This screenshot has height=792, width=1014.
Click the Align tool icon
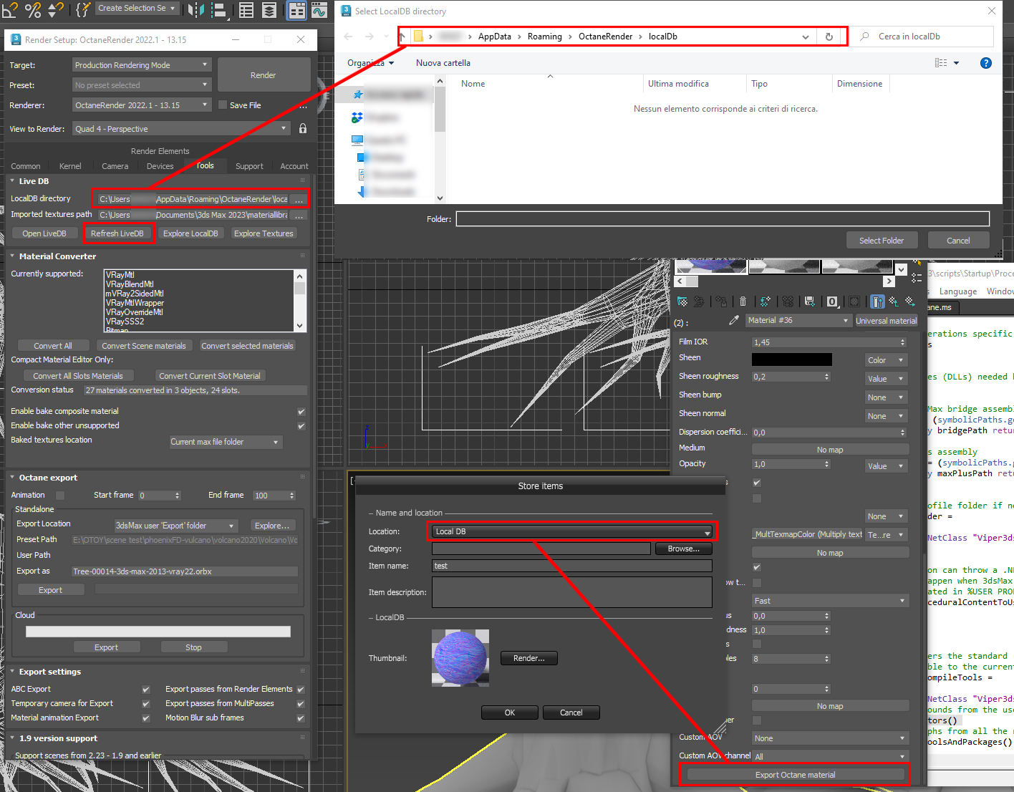pyautogui.click(x=218, y=10)
